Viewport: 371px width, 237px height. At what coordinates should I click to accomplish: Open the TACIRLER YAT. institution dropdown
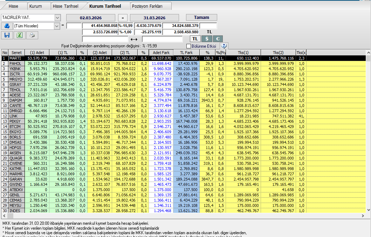pos(57,18)
